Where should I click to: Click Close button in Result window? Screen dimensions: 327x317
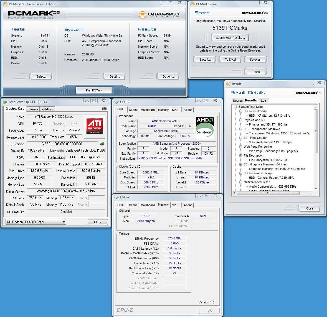(x=310, y=208)
